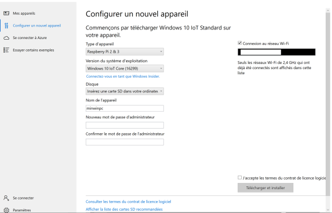Click the Nouveau mot de passe d'administrateur field
The image size is (332, 213).
click(125, 125)
